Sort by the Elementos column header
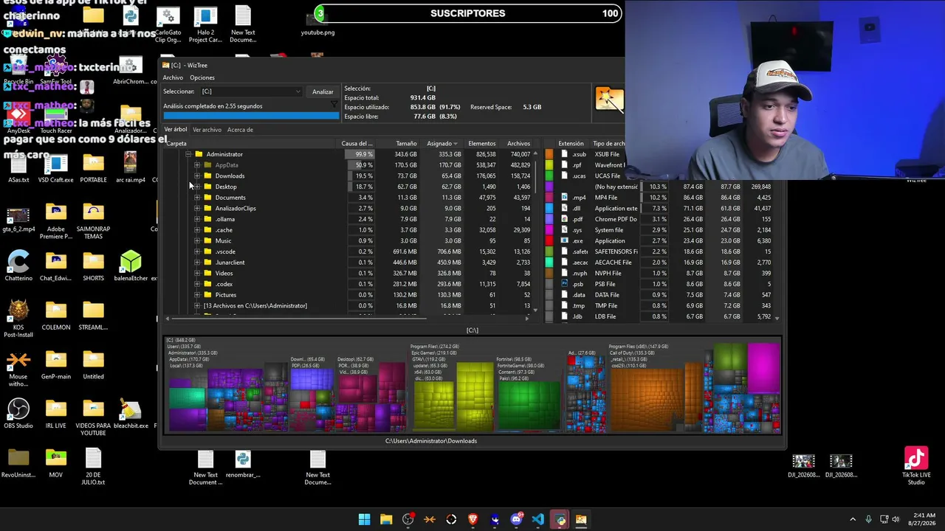The width and height of the screenshot is (945, 531). point(481,143)
